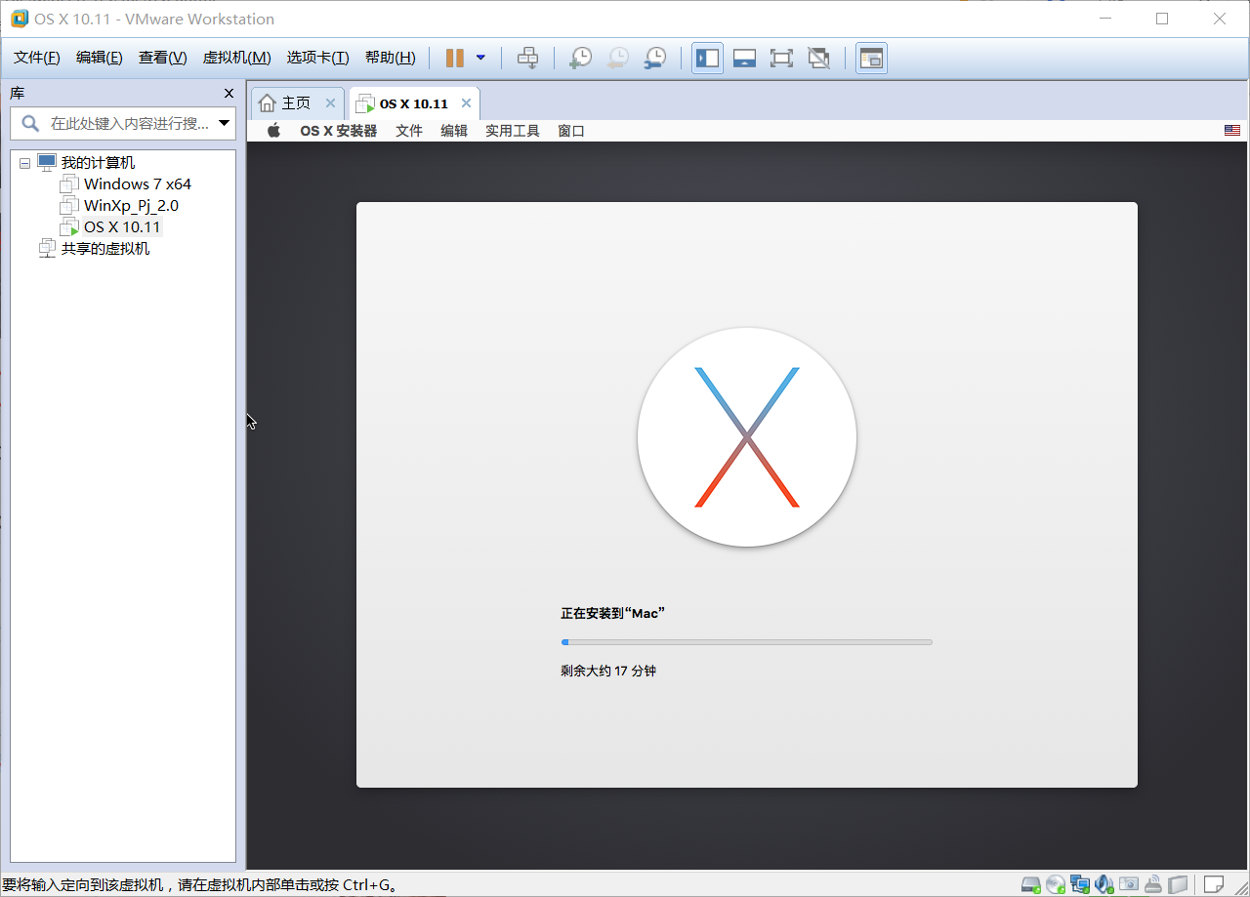
Task: Click the 剩余大约 17 分钟 text
Action: 608,672
